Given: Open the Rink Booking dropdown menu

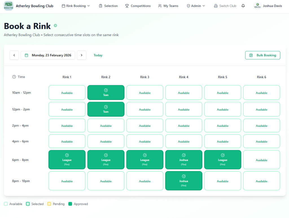Looking at the screenshot, I should 76,6.
